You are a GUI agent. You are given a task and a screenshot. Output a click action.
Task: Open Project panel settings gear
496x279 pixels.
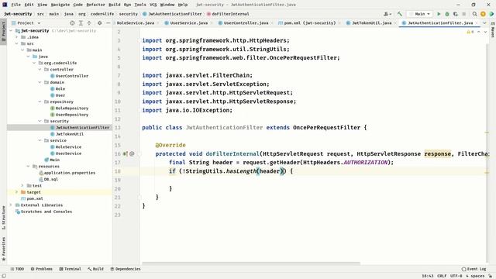tap(100, 23)
